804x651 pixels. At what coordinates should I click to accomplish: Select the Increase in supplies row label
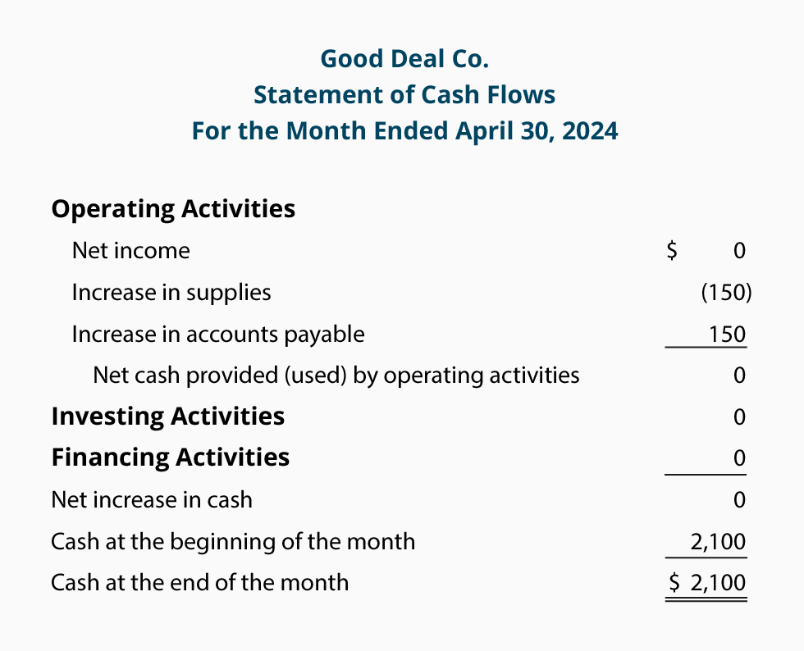[171, 293]
